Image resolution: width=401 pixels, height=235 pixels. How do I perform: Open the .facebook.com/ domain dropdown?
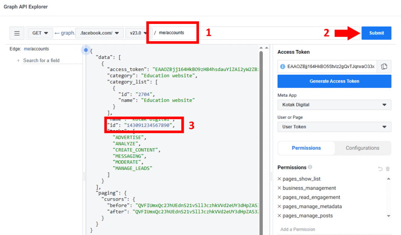point(99,33)
